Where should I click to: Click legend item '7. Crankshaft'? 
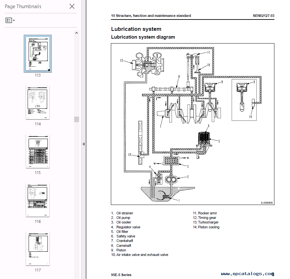[122, 241]
